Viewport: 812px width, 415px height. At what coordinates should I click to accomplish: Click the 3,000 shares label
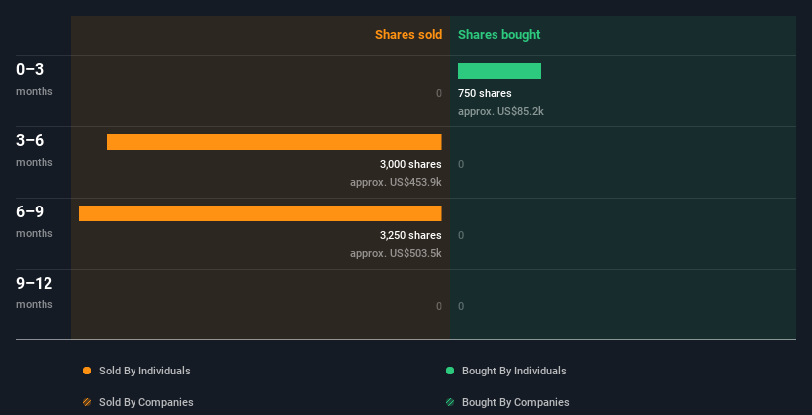click(410, 165)
